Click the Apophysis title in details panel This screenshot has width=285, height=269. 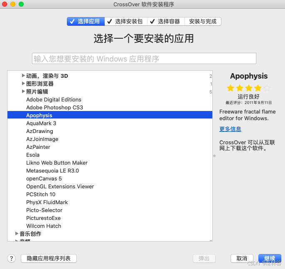coord(249,76)
